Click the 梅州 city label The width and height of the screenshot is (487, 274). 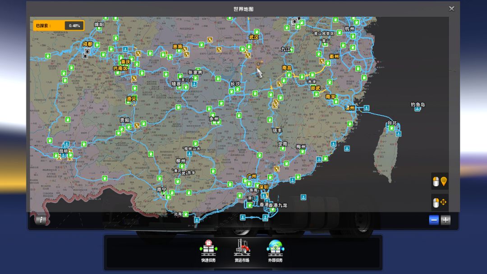(301, 146)
